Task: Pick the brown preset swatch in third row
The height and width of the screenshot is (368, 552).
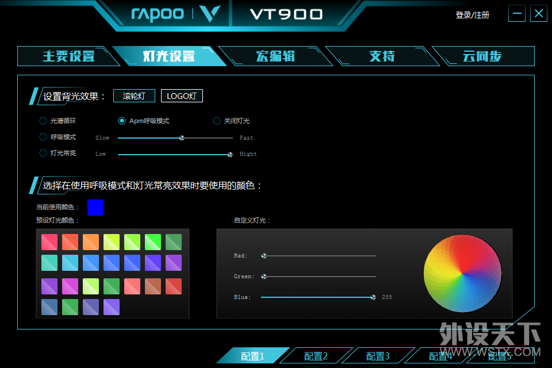Action: coord(153,286)
